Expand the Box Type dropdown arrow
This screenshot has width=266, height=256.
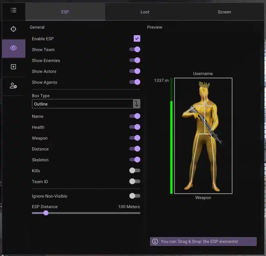[x=137, y=104]
